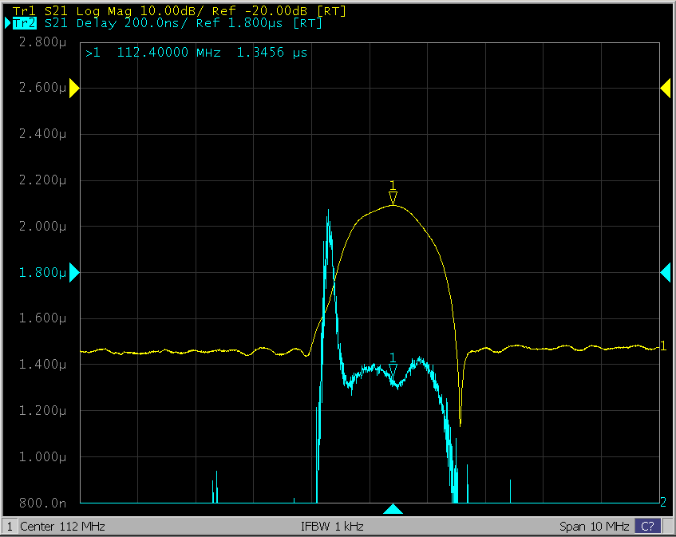Select the highlighted Tr2 trace label
The image size is (676, 537).
[25, 23]
